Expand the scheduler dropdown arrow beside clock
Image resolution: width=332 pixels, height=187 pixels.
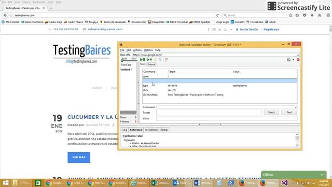coord(293,60)
